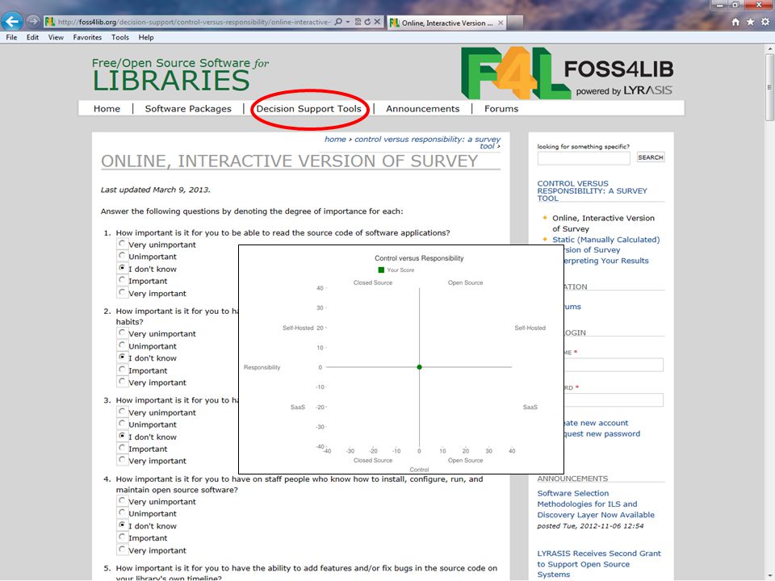
Task: Go to Home in site navigation
Action: click(107, 109)
